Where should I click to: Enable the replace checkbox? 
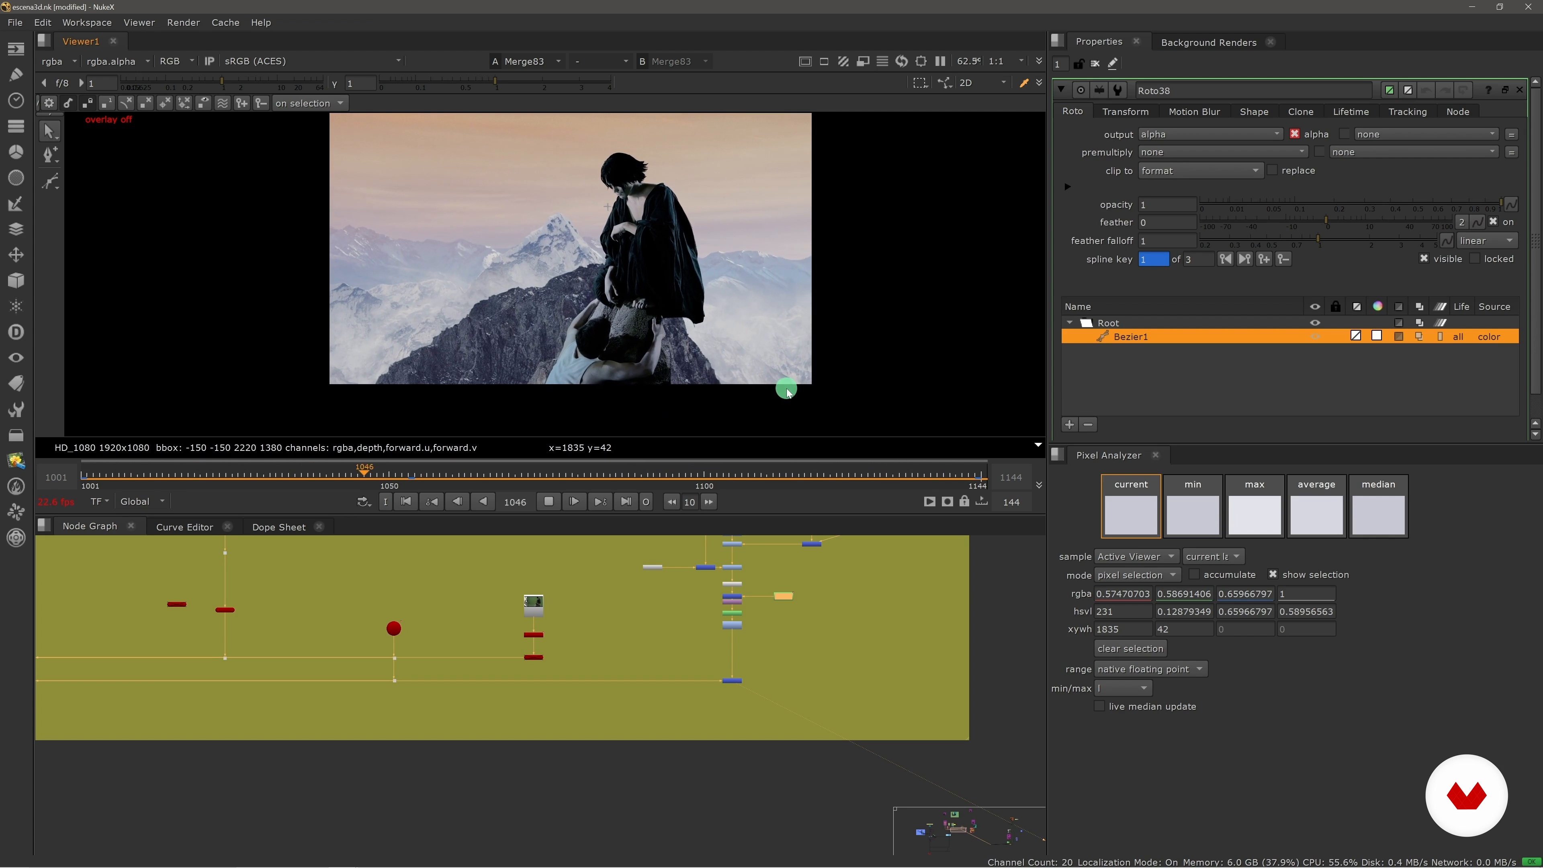coord(1272,170)
